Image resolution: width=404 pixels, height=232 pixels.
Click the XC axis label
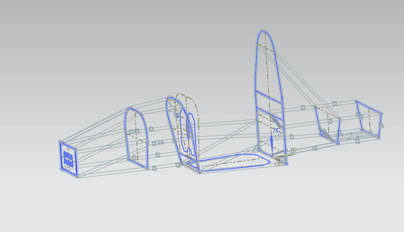click(277, 164)
